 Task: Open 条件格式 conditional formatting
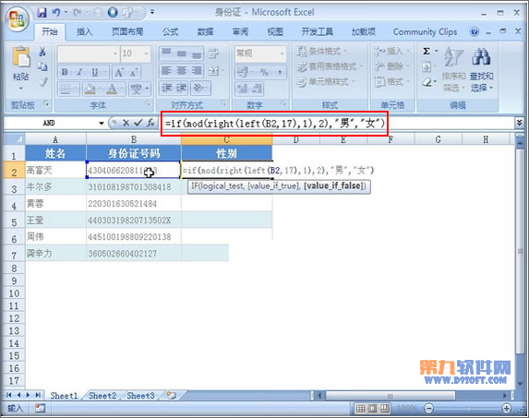[322, 52]
